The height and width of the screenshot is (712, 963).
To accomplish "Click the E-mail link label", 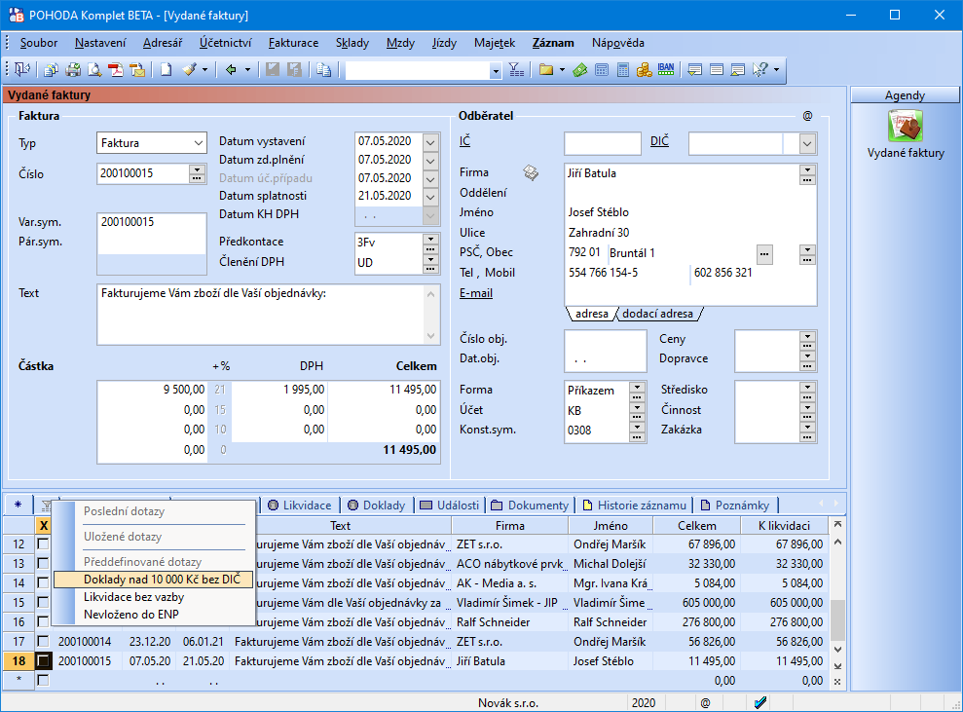I will click(x=476, y=293).
